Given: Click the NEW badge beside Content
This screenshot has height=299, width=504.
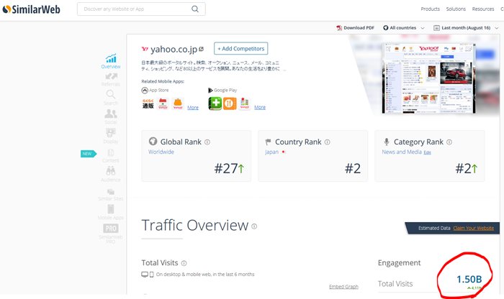Looking at the screenshot, I should click(x=88, y=154).
